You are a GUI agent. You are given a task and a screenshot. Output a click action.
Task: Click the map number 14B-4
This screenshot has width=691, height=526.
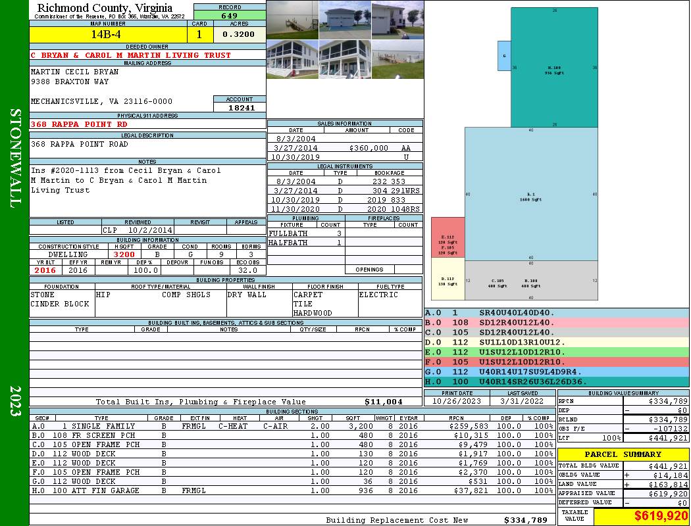pos(106,34)
